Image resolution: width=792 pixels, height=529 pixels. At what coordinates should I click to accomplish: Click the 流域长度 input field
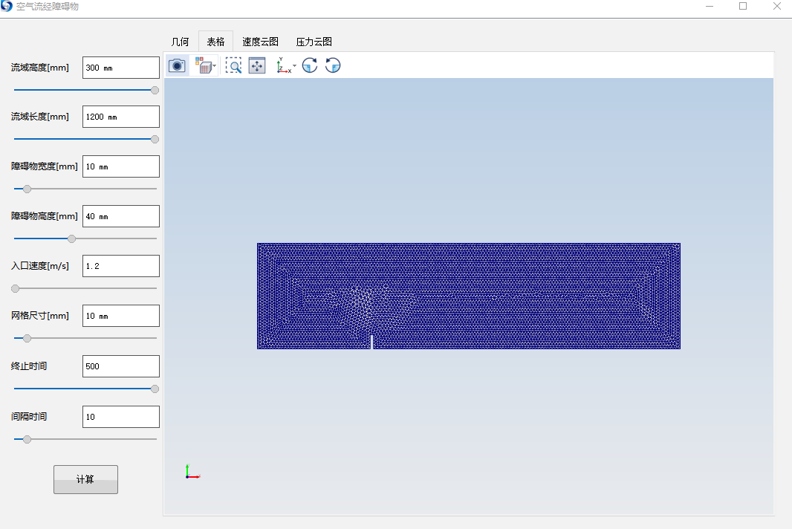coord(121,117)
